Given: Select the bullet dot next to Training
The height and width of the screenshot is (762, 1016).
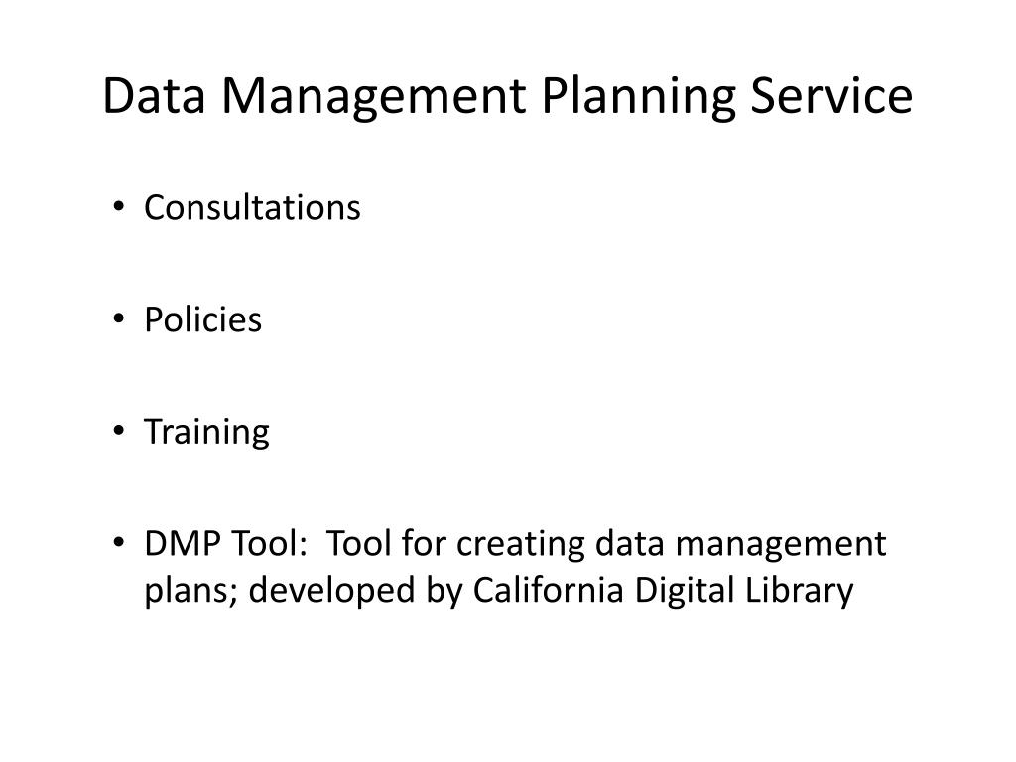Looking at the screenshot, I should point(118,431).
